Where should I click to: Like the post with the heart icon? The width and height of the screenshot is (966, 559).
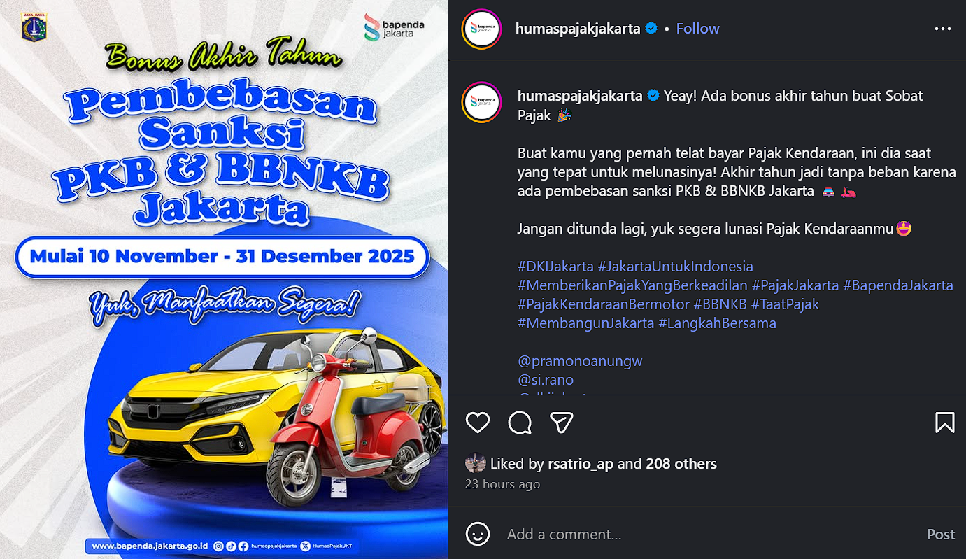(x=478, y=422)
